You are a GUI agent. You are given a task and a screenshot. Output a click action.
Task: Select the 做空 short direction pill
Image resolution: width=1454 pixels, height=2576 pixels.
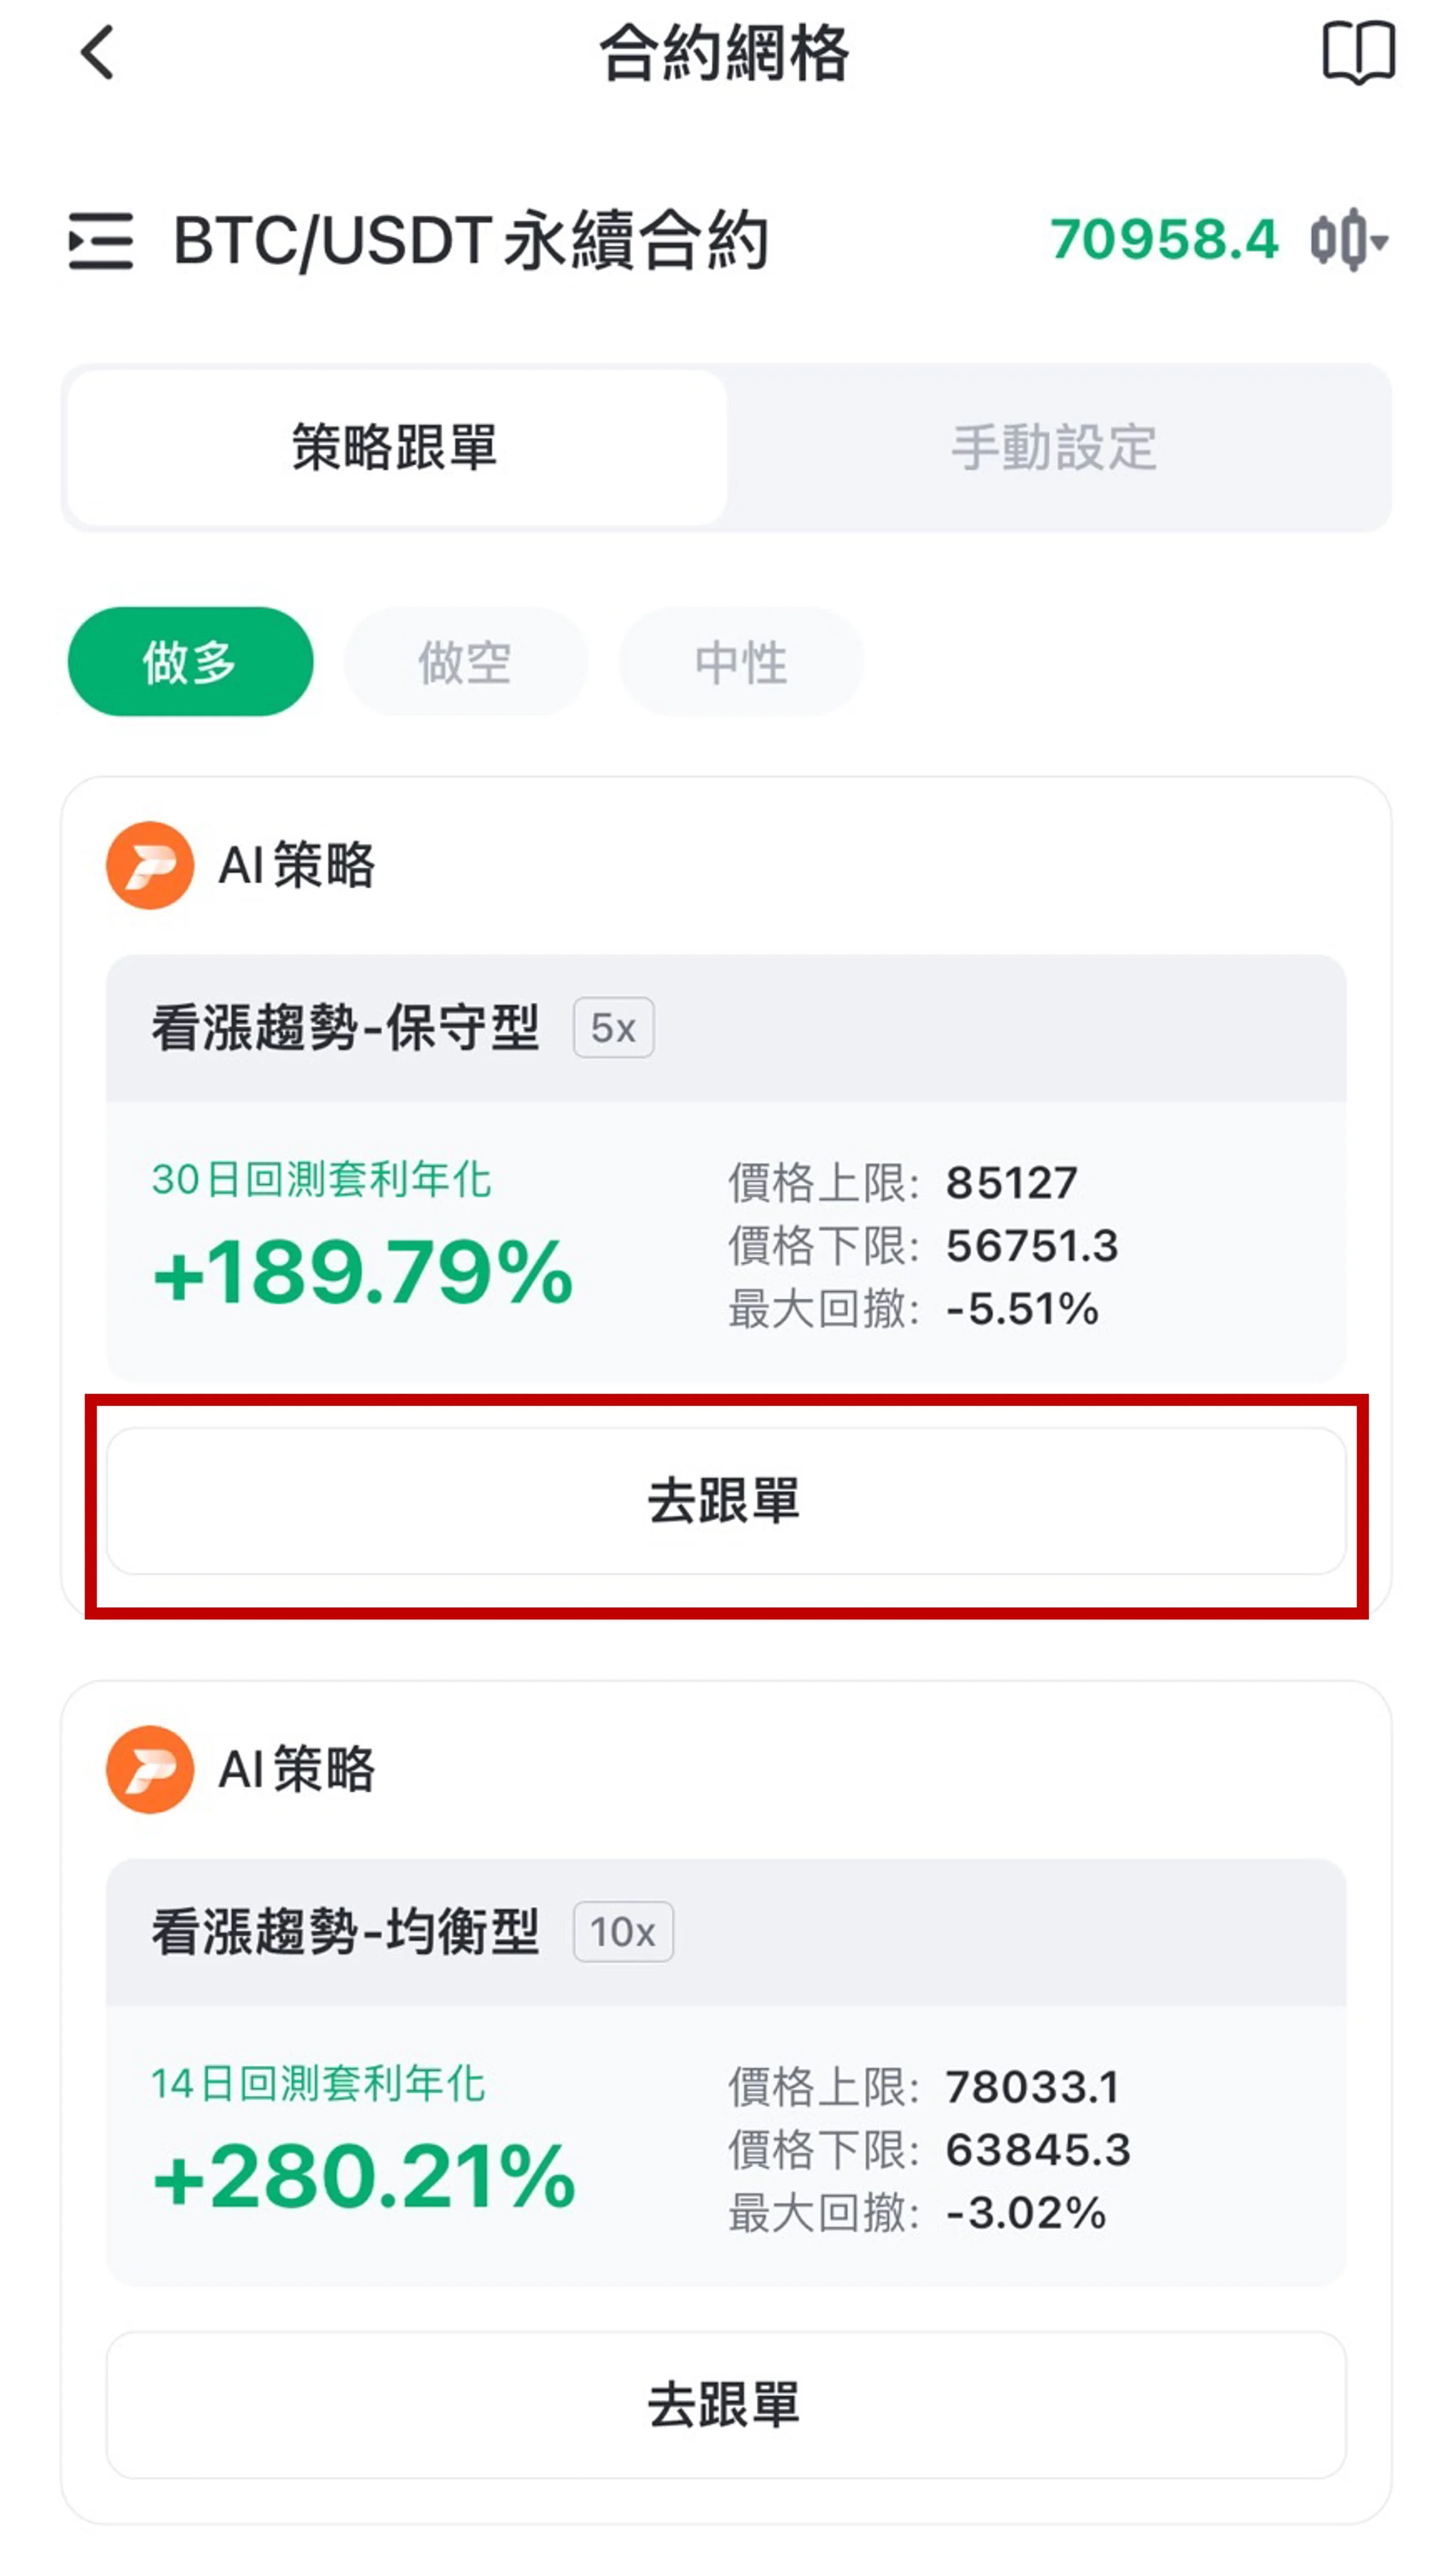(x=465, y=661)
